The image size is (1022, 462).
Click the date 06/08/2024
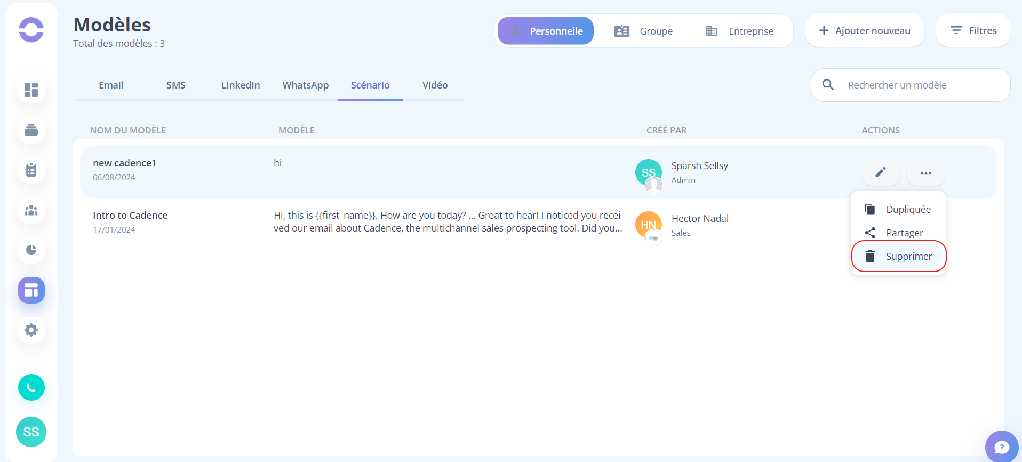114,178
